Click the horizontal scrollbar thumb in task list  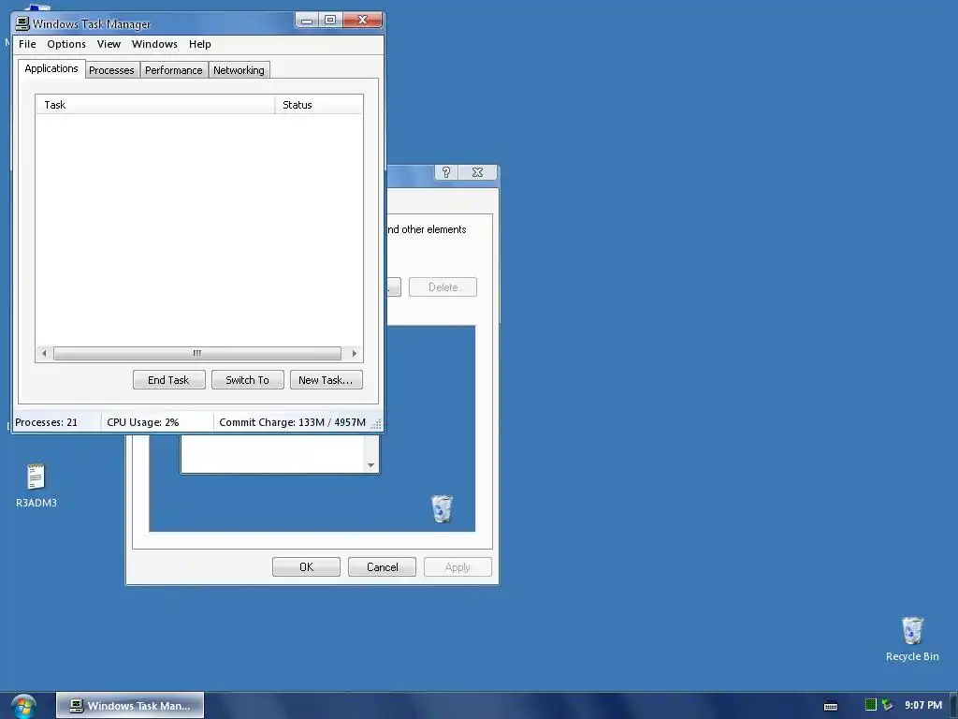point(196,353)
